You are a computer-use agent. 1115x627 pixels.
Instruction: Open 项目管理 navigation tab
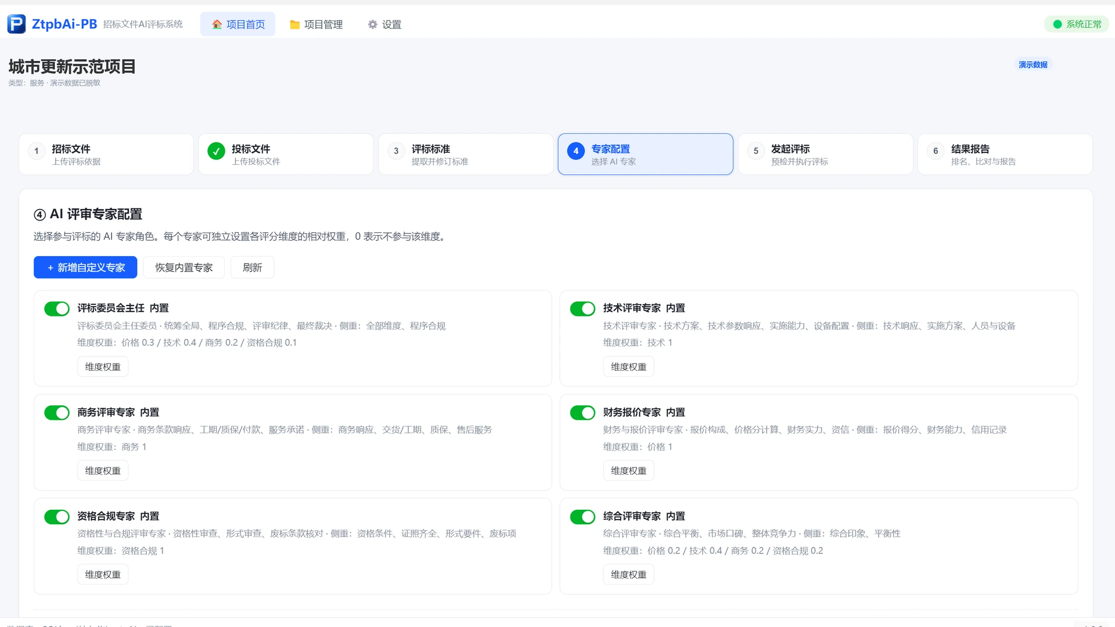pyautogui.click(x=316, y=24)
